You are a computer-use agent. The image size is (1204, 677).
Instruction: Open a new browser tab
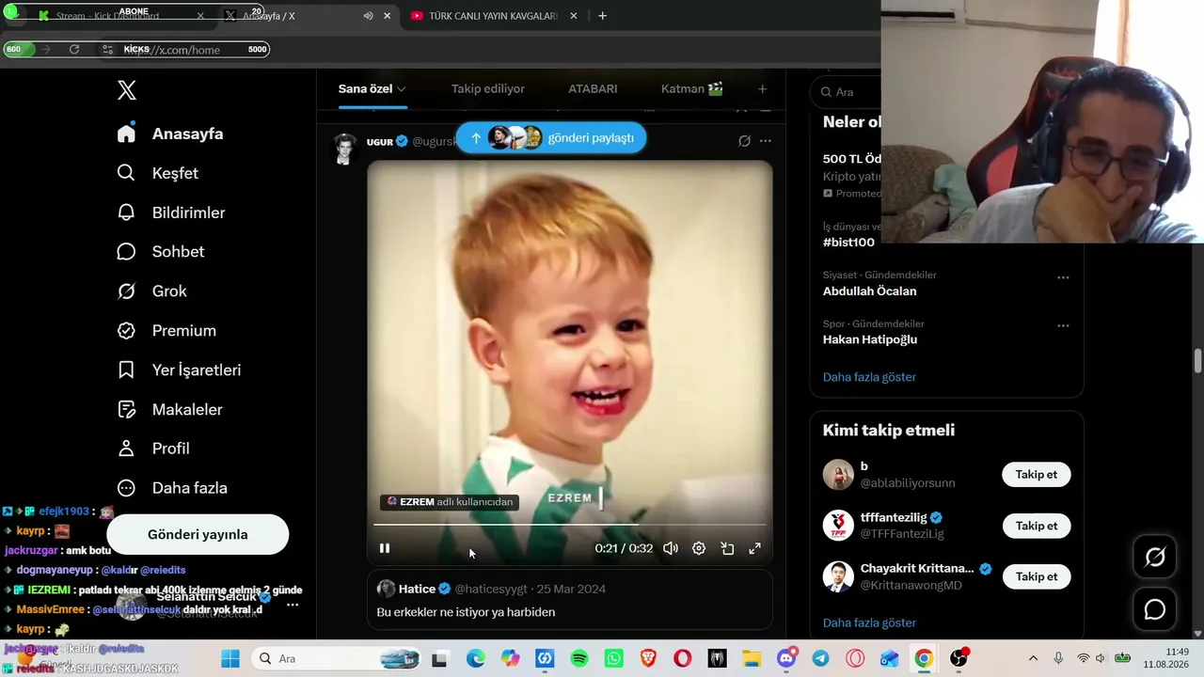pyautogui.click(x=603, y=16)
